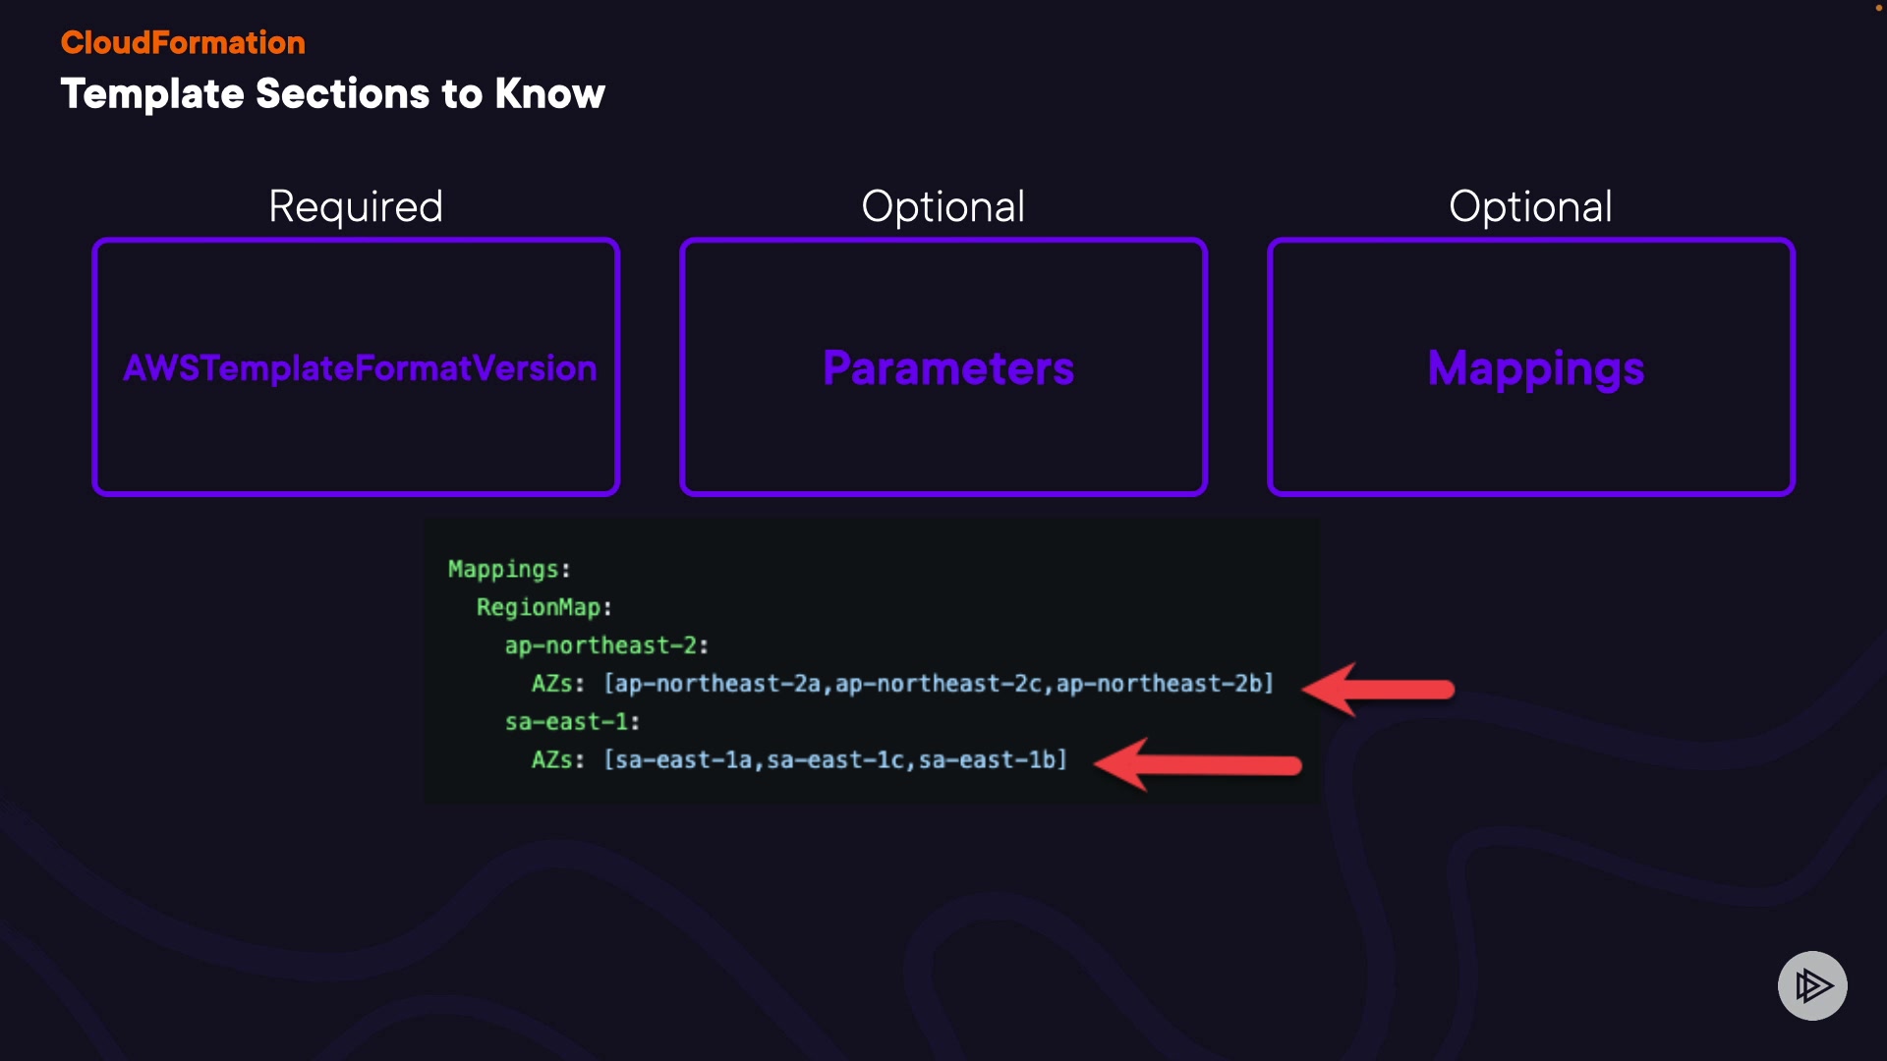Click the small orange dot in top-right corner

point(1878,8)
